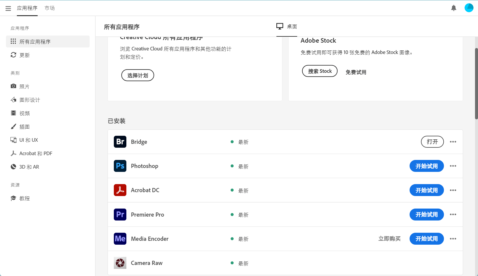The image size is (478, 276).
Task: Click the 搜索 Stock button
Action: [320, 71]
